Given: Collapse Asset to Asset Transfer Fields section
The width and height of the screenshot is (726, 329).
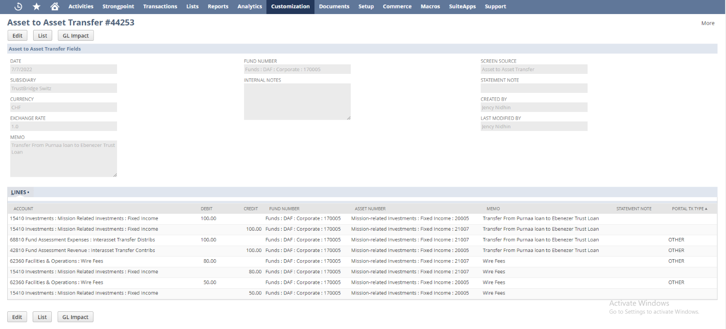Looking at the screenshot, I should point(45,49).
